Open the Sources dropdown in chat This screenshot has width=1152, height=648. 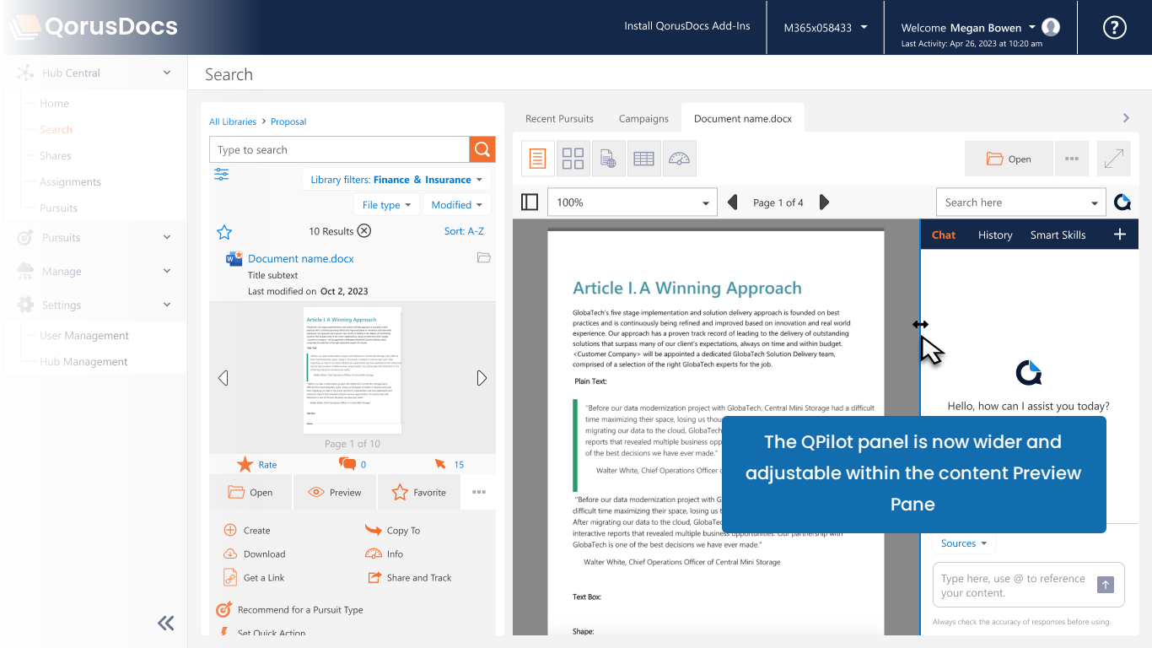point(964,543)
